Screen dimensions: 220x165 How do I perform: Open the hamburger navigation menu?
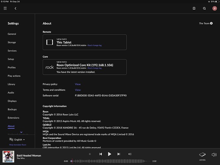pyautogui.click(x=5, y=8)
